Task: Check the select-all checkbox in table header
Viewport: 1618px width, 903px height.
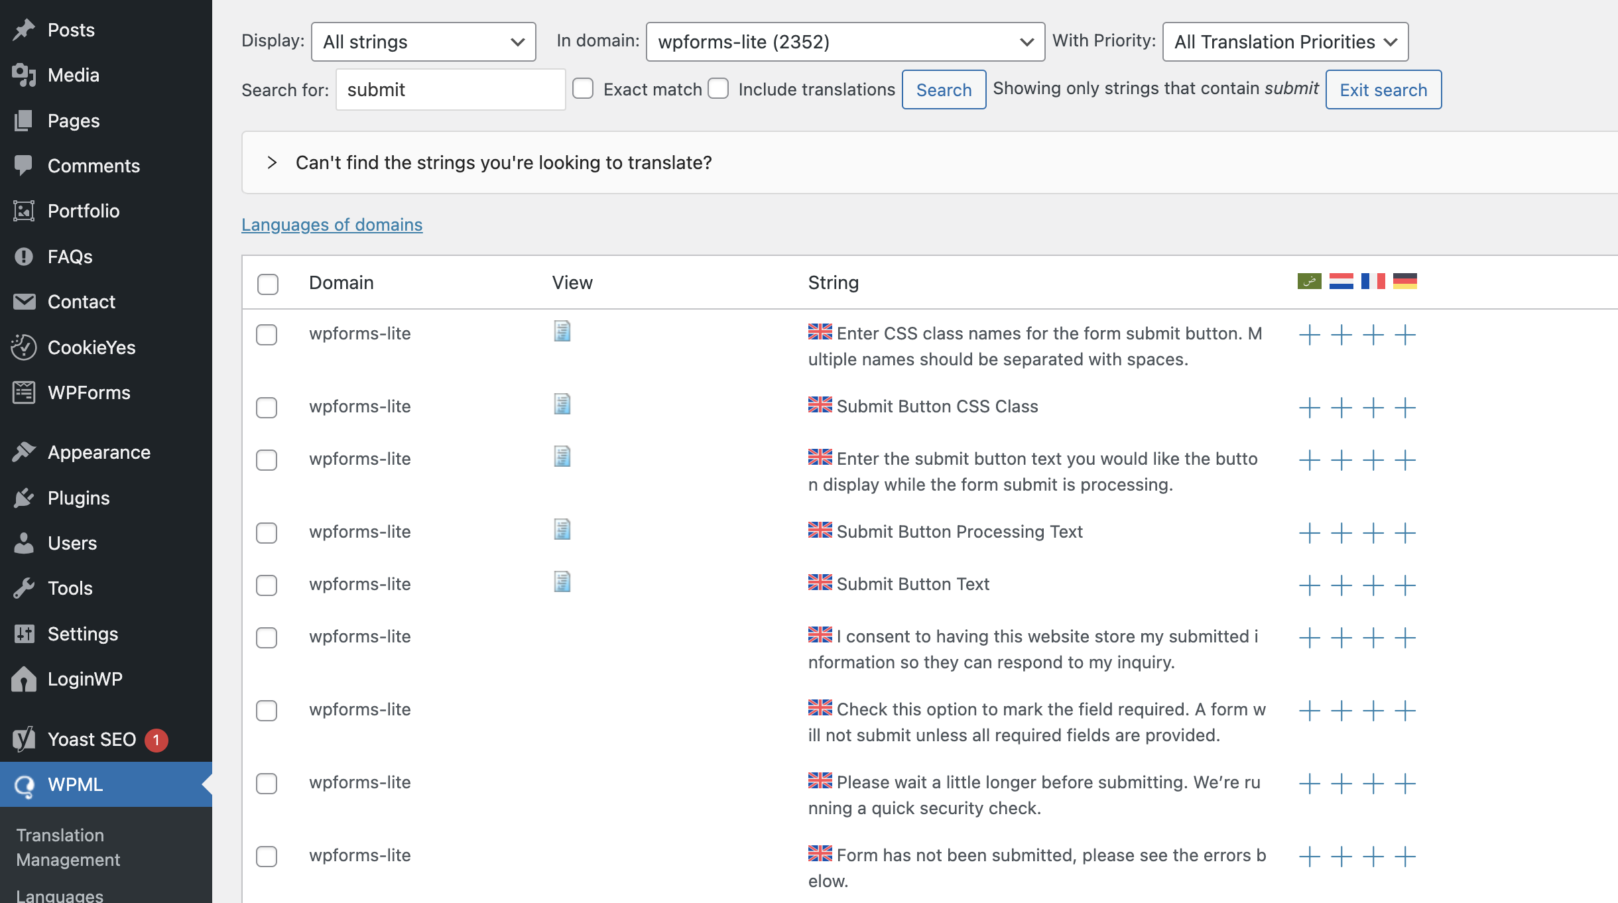Action: click(268, 284)
